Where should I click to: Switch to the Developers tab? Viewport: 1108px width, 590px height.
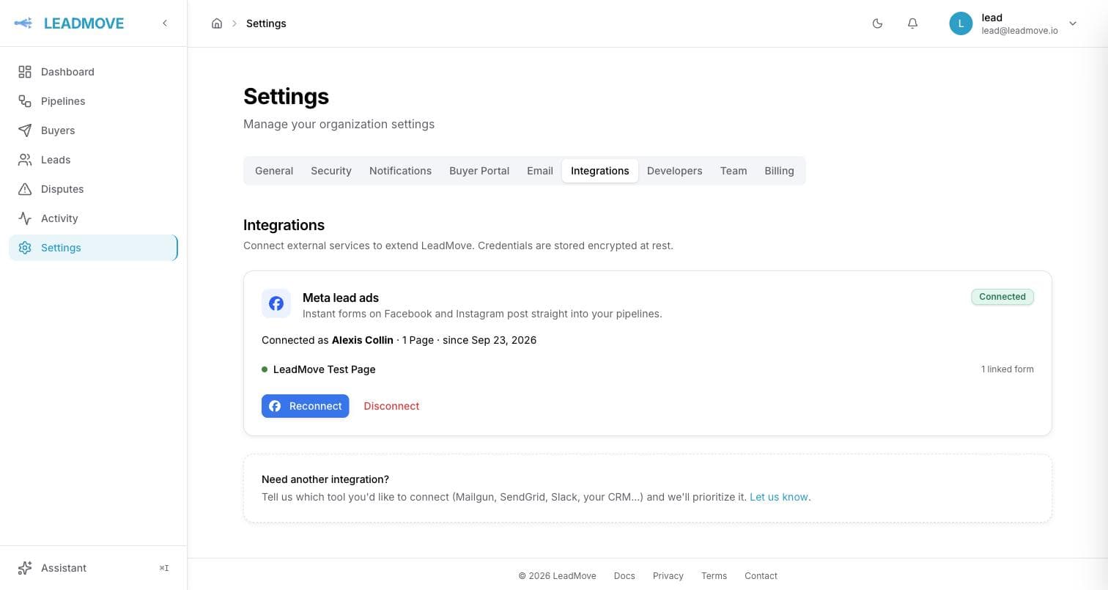[x=675, y=171]
